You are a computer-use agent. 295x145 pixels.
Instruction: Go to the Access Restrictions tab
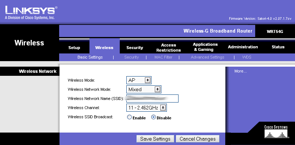pyautogui.click(x=169, y=48)
